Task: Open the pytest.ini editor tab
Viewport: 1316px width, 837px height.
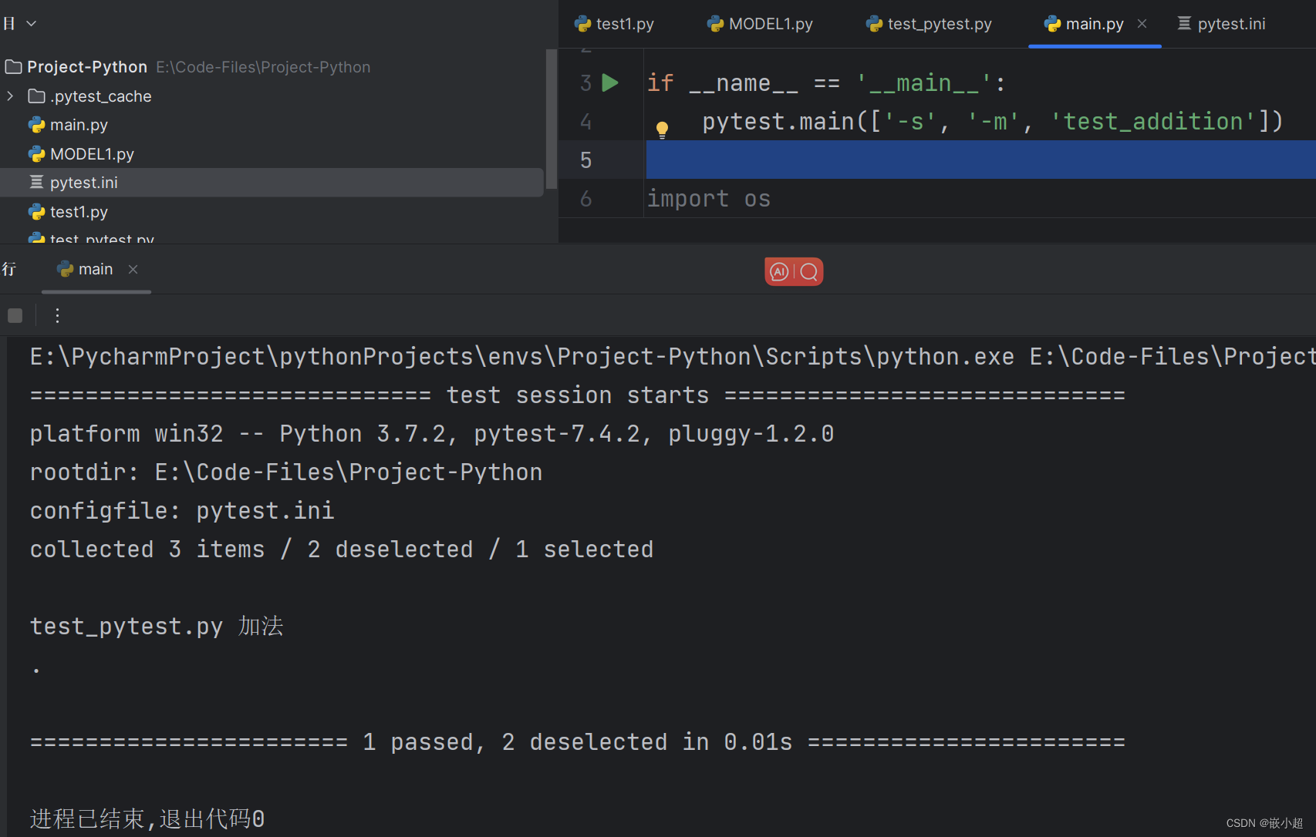Action: [1222, 24]
